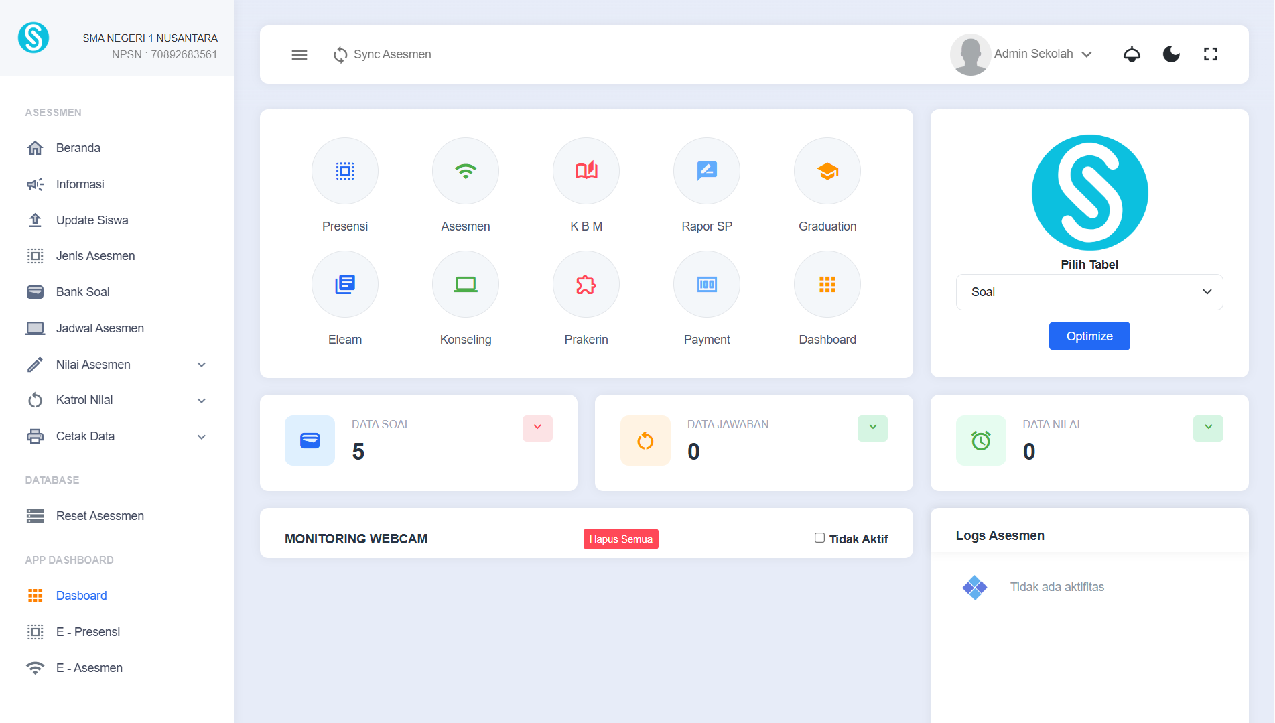This screenshot has width=1275, height=723.
Task: Expand the Data Nilai green dropdown arrow
Action: click(x=1208, y=428)
